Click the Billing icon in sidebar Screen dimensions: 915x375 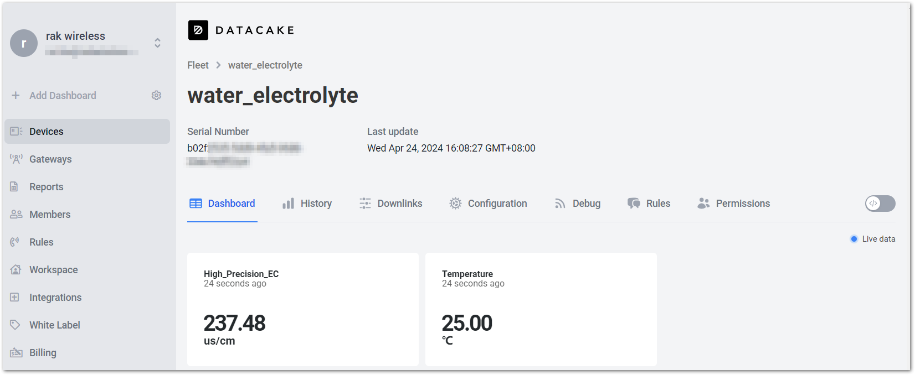[x=16, y=353]
